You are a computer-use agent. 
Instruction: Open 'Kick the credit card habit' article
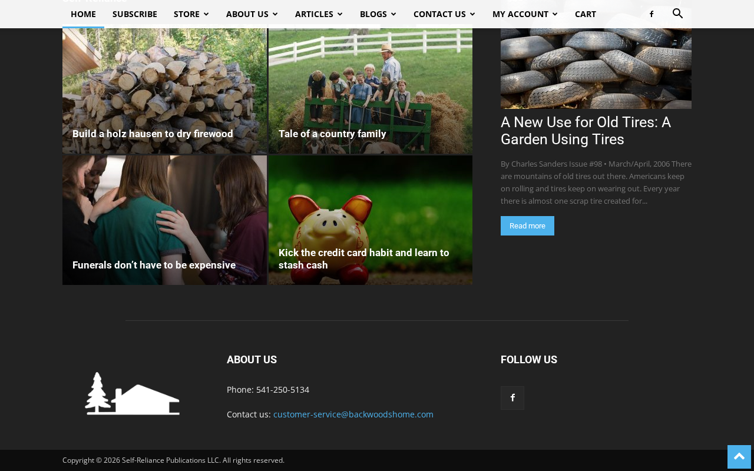pos(364,259)
